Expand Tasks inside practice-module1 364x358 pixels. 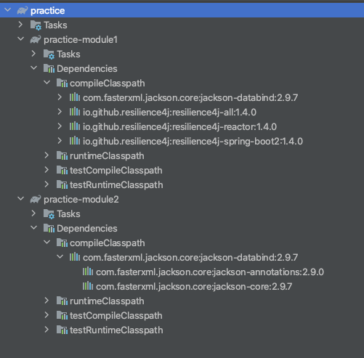pos(33,54)
